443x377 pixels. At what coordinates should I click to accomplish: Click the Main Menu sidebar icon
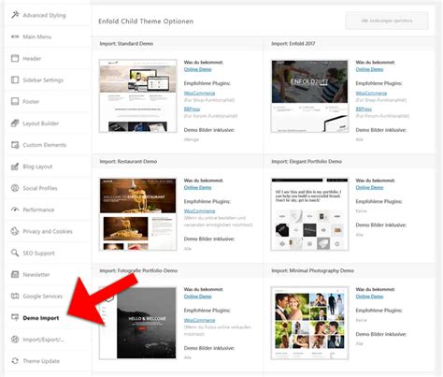(x=15, y=36)
